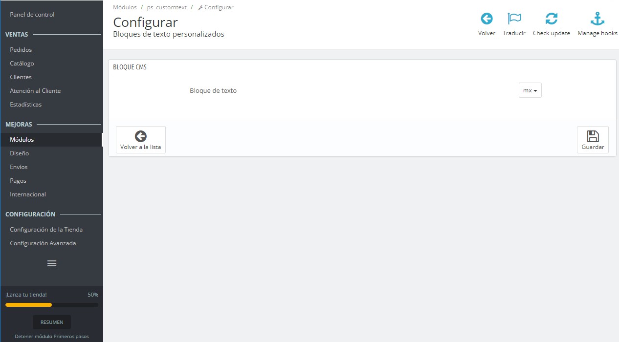Open Manage hooks anchor icon

pyautogui.click(x=597, y=19)
